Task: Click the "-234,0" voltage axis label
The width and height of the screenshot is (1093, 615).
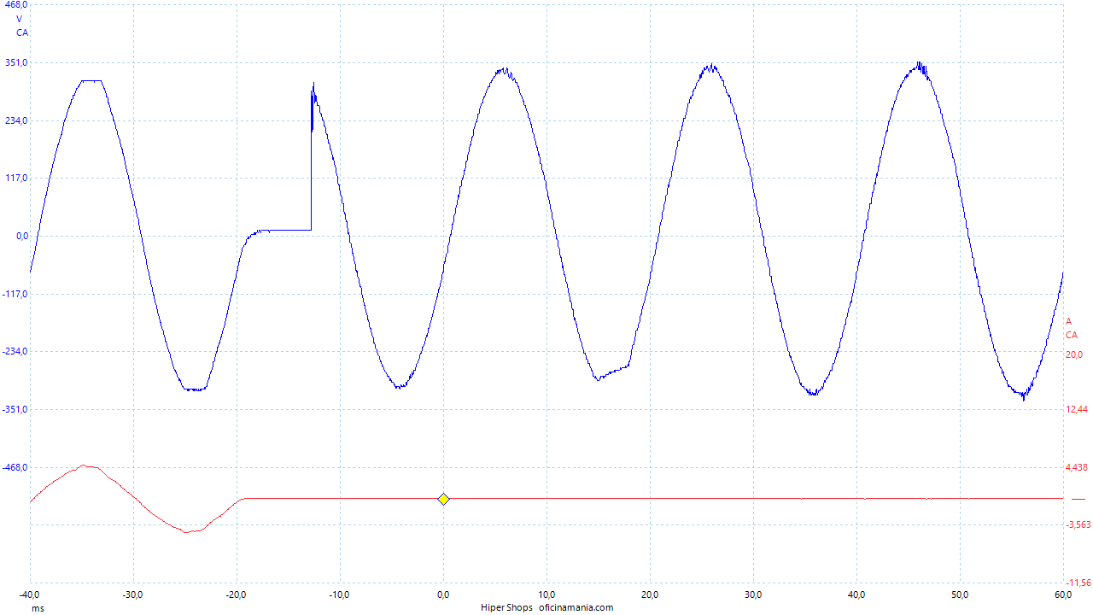Action: click(16, 351)
